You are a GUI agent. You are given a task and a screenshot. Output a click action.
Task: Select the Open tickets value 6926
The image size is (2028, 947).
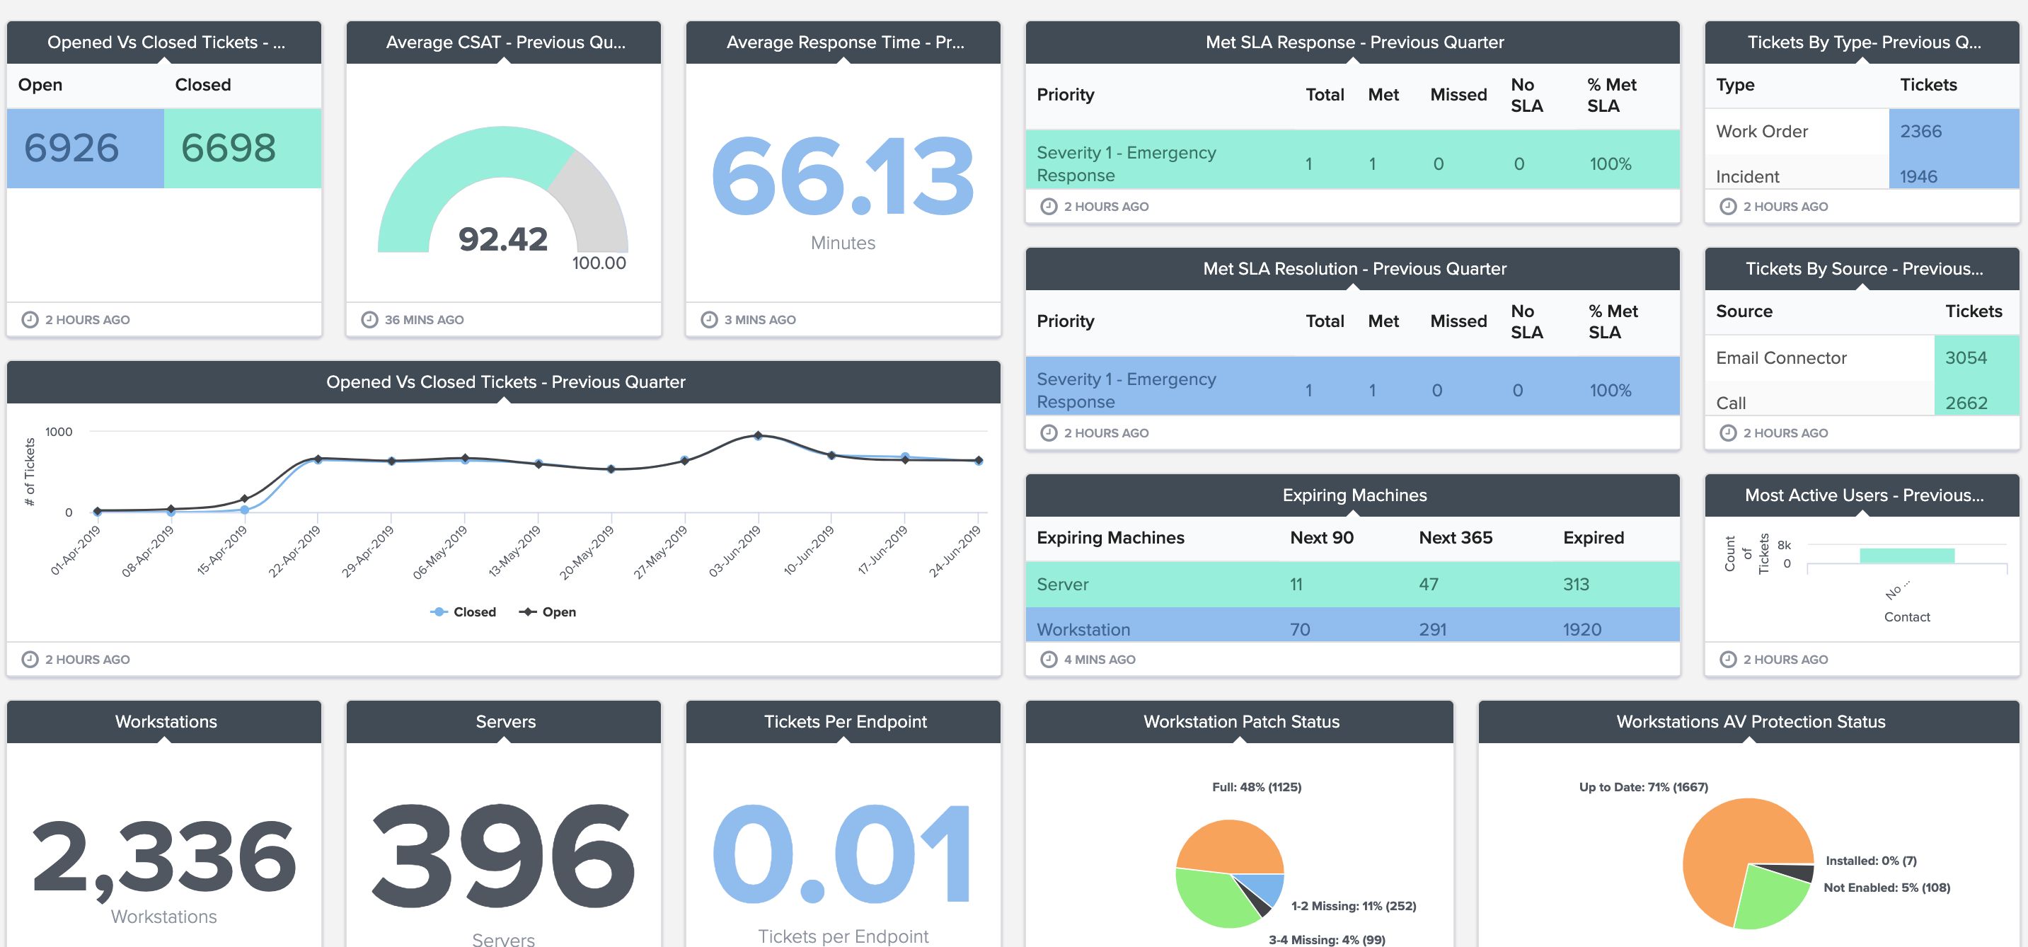tap(71, 148)
